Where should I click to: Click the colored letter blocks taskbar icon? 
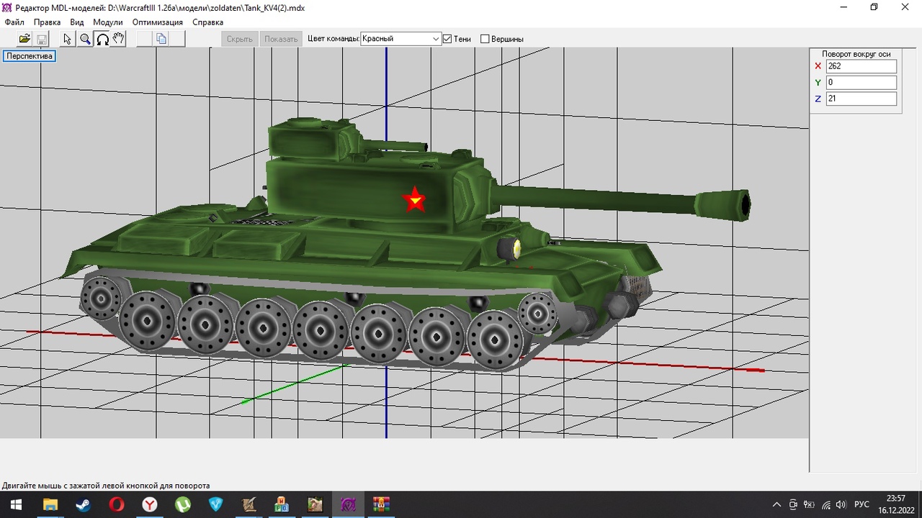(x=282, y=504)
